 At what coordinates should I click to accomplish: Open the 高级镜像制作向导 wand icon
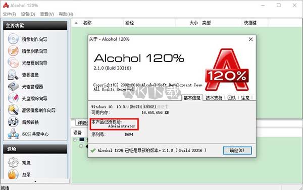[13, 110]
